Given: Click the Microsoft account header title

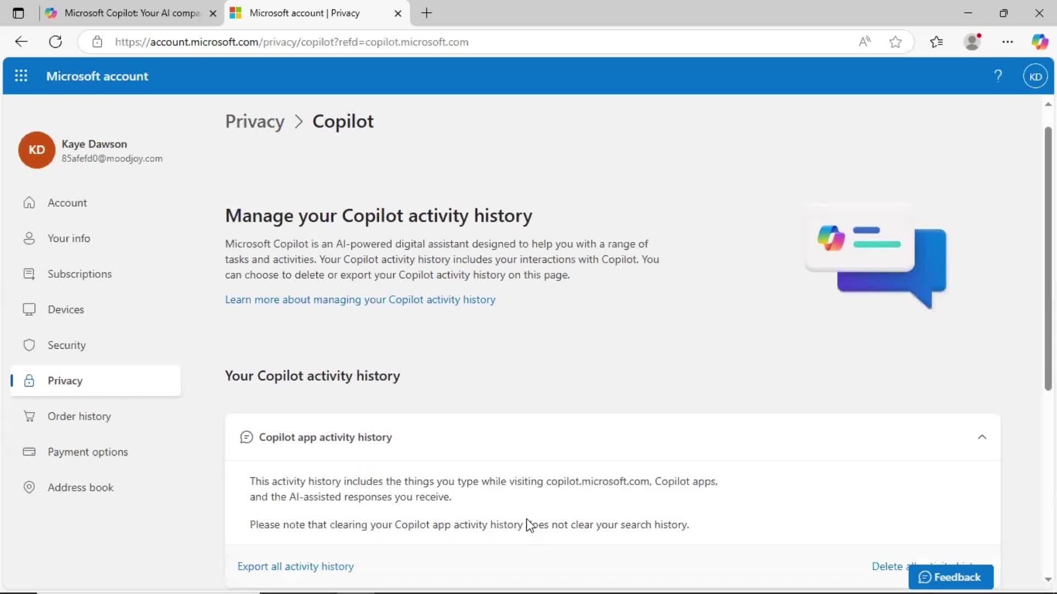Looking at the screenshot, I should click(97, 76).
